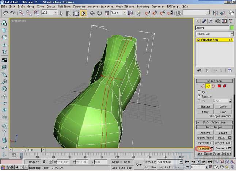Select Vertex sub-object level icon

[202, 86]
